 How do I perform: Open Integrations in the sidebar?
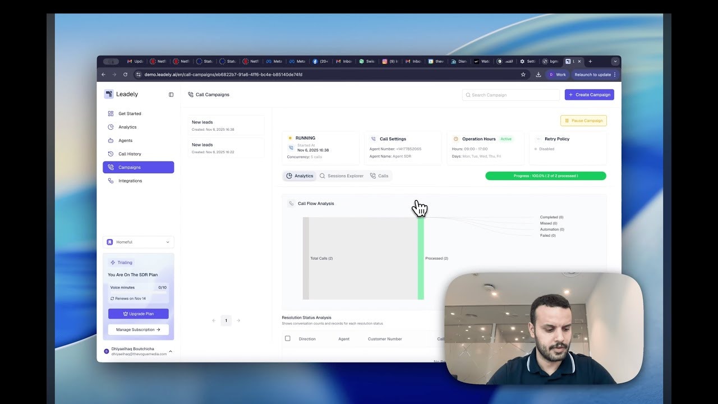click(138, 181)
